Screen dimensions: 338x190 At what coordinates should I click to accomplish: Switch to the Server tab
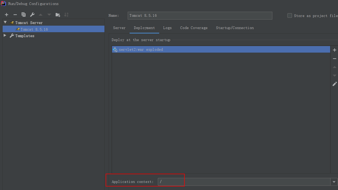point(119,28)
